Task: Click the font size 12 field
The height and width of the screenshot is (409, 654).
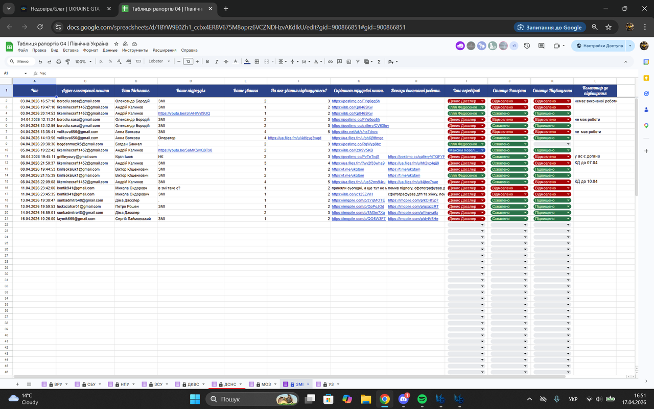Action: pos(188,61)
